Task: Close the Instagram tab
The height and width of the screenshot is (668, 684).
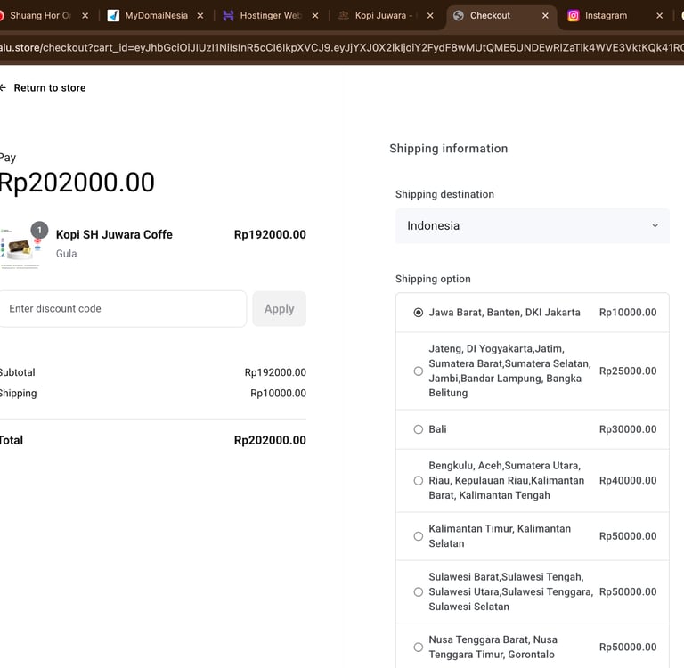Action: (x=660, y=15)
